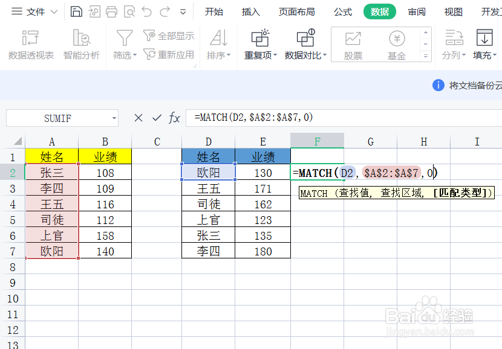The image size is (502, 349).
Task: Click the Print icon
Action: pyautogui.click(x=112, y=11)
